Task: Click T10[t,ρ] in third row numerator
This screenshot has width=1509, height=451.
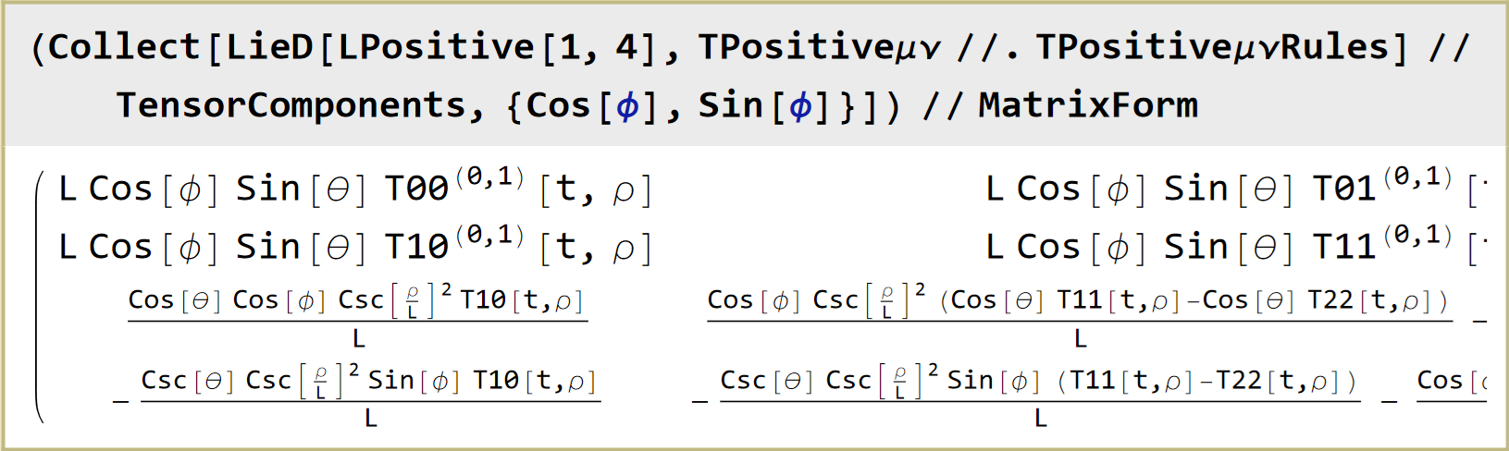Action: 522,300
